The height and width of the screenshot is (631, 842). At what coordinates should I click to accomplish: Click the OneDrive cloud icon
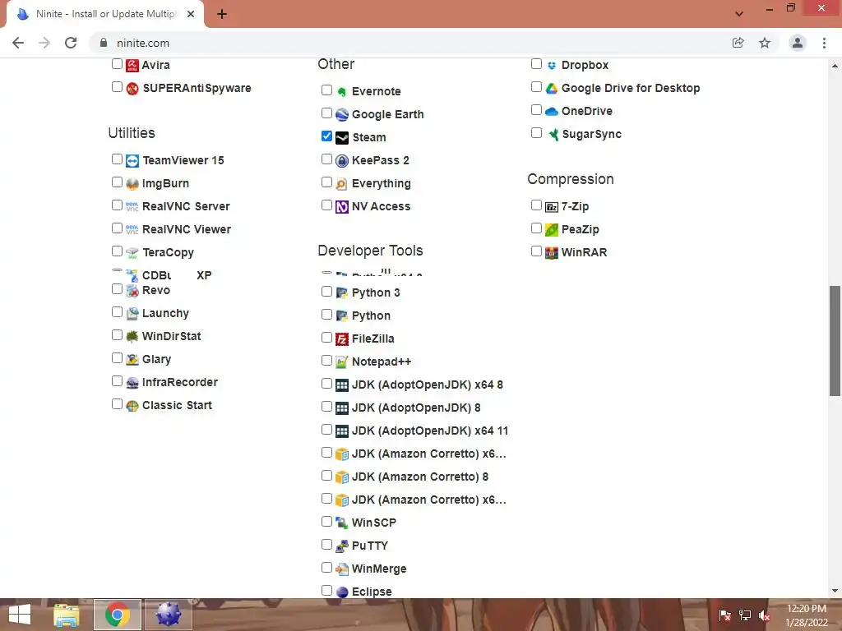[x=552, y=112]
